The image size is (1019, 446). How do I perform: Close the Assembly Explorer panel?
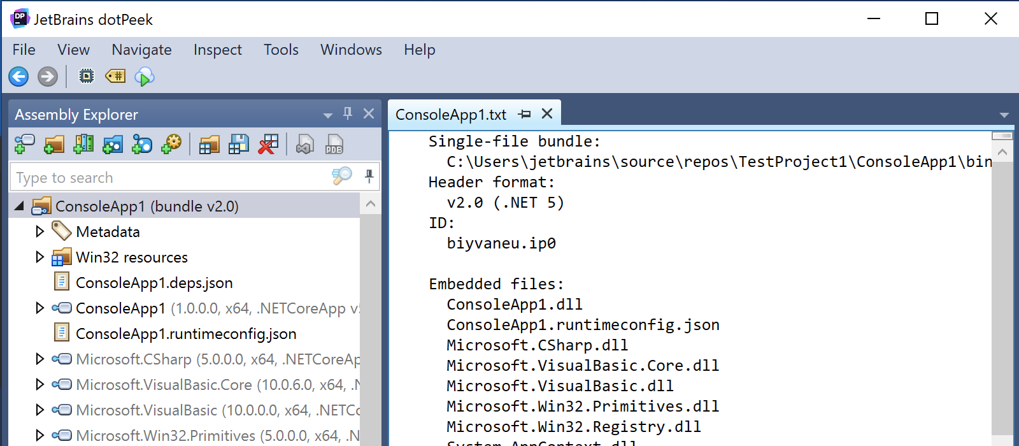[x=369, y=113]
